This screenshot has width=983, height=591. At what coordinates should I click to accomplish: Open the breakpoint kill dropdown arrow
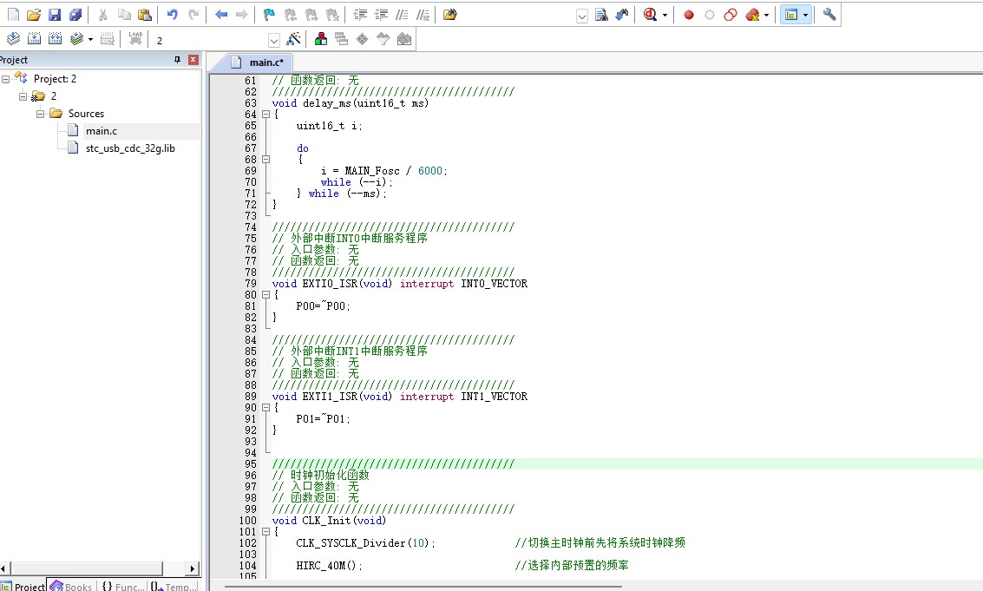tap(766, 15)
